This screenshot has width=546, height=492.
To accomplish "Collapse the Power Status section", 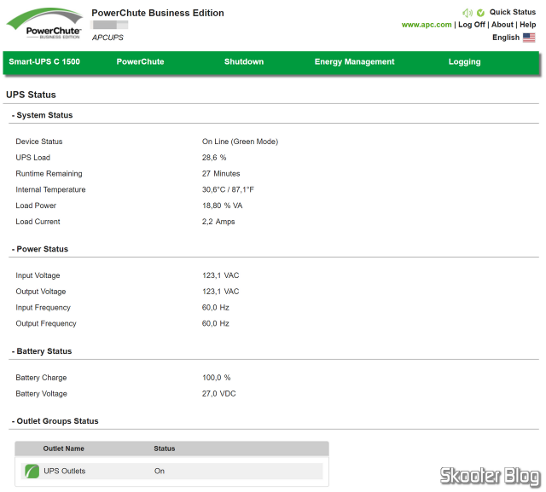I will [40, 249].
